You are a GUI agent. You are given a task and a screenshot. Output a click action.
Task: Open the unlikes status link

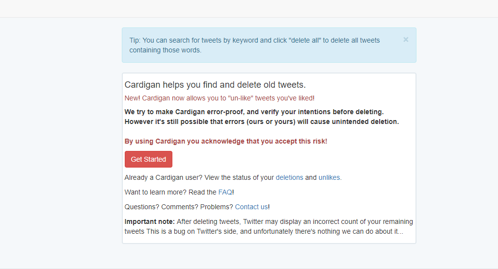click(330, 177)
